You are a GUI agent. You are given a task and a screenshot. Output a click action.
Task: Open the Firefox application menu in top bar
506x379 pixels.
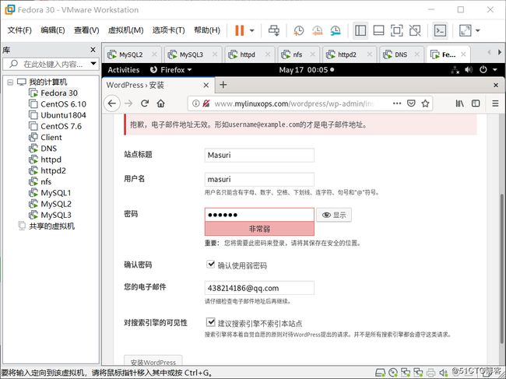171,70
